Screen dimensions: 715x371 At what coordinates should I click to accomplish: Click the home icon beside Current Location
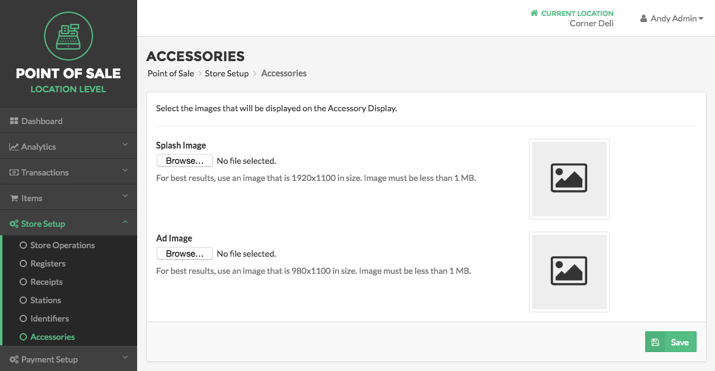pos(534,13)
